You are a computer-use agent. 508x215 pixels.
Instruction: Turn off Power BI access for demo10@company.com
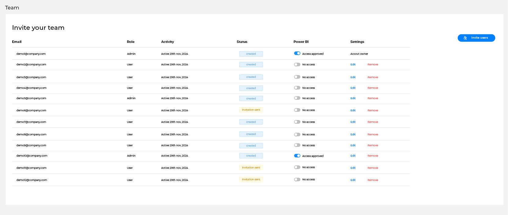[297, 156]
